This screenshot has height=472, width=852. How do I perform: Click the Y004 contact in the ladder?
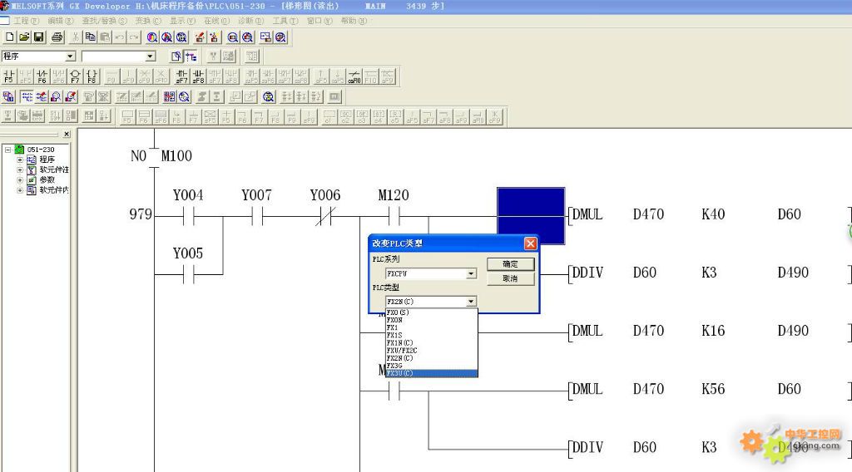(x=188, y=217)
